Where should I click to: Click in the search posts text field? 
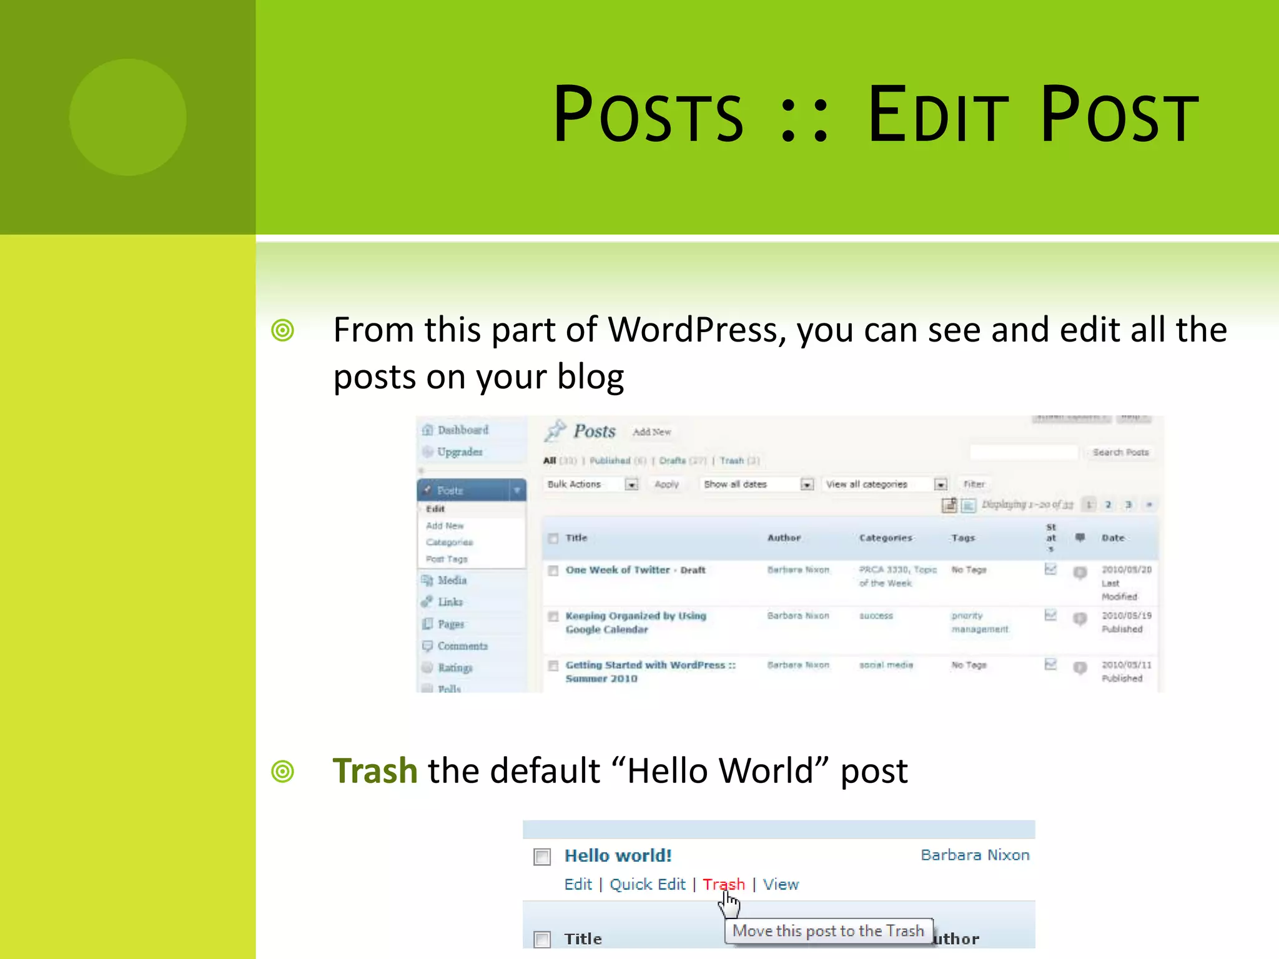pyautogui.click(x=1024, y=452)
